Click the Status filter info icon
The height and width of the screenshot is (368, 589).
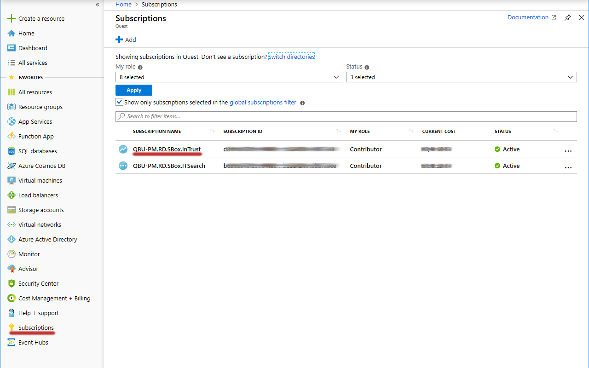[x=367, y=67]
